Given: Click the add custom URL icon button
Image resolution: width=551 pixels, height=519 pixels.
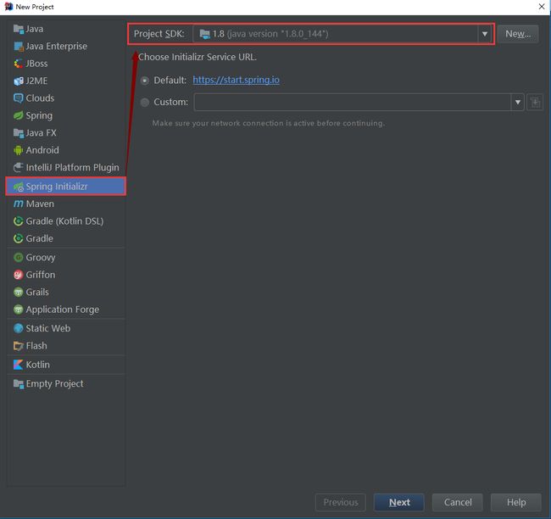Looking at the screenshot, I should point(535,103).
